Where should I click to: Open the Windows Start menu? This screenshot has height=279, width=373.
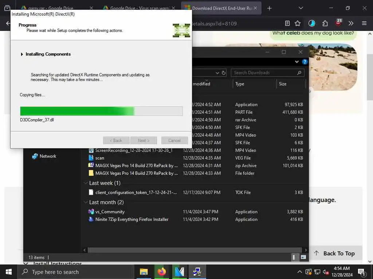click(x=9, y=272)
